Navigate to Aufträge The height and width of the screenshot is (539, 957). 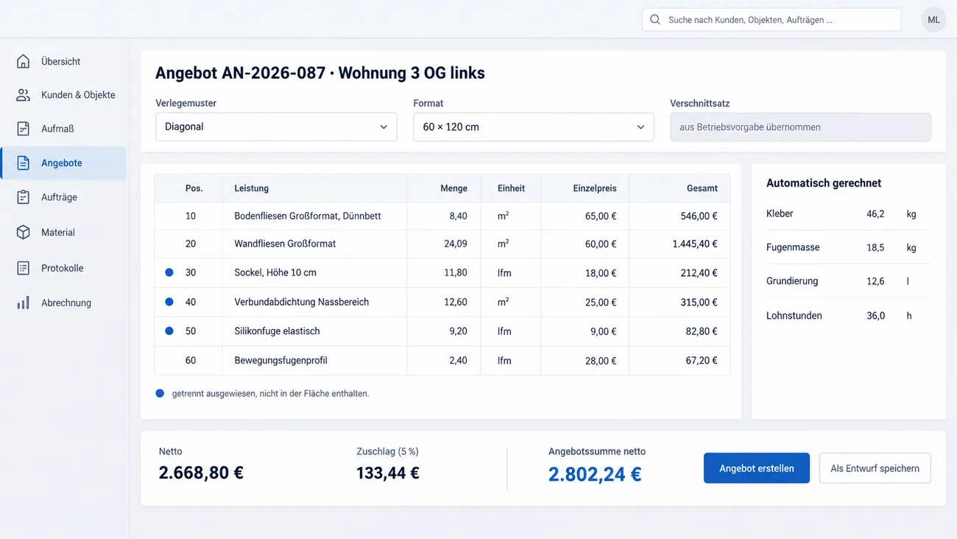(x=63, y=197)
